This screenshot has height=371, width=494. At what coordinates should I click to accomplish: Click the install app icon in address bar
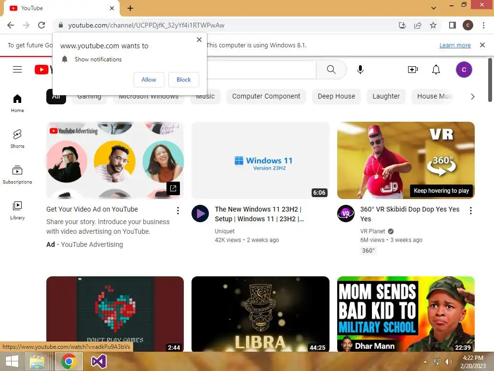(402, 25)
